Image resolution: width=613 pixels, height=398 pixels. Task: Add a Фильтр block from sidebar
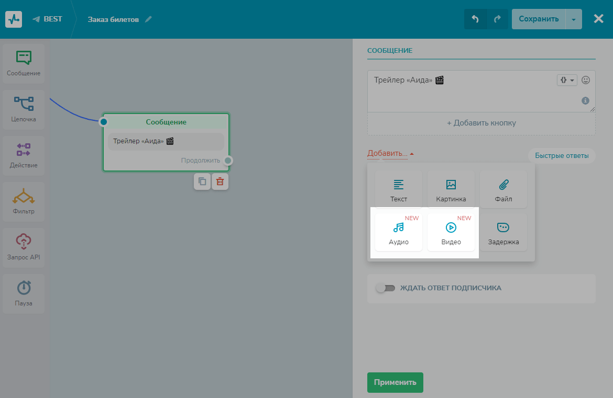tap(24, 202)
